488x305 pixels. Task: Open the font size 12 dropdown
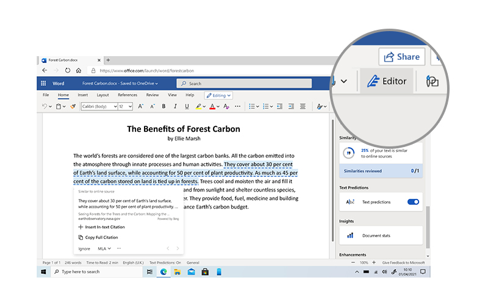coord(126,106)
